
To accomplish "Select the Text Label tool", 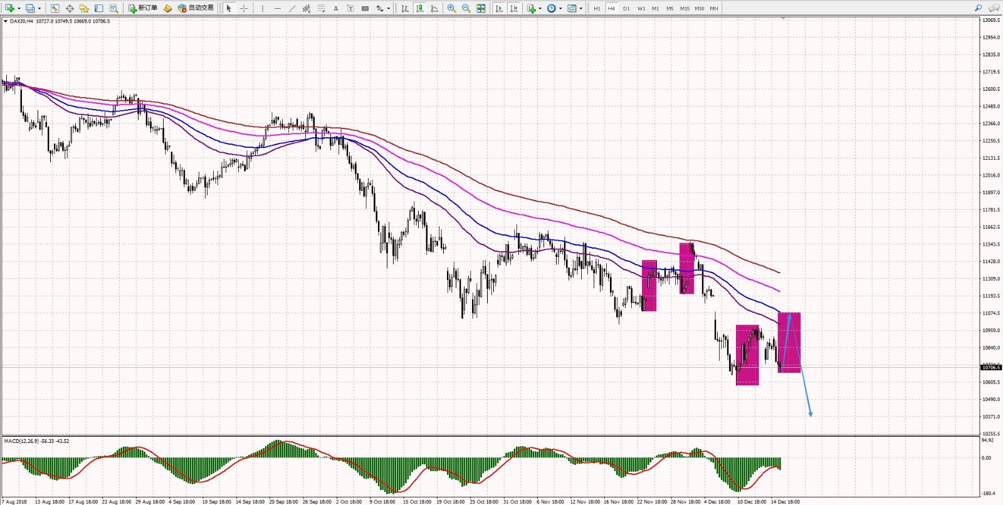I will [350, 8].
